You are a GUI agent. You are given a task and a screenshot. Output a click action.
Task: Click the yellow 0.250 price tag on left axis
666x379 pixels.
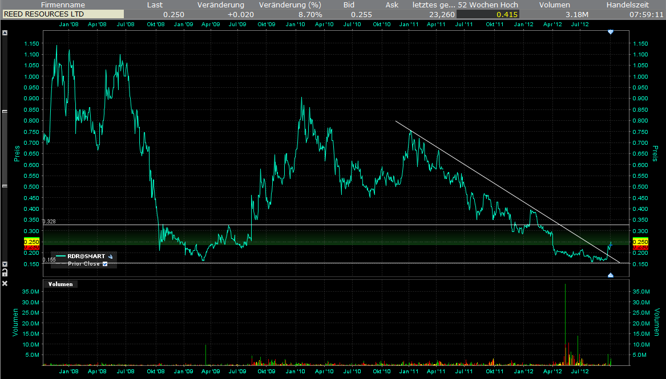(x=31, y=242)
